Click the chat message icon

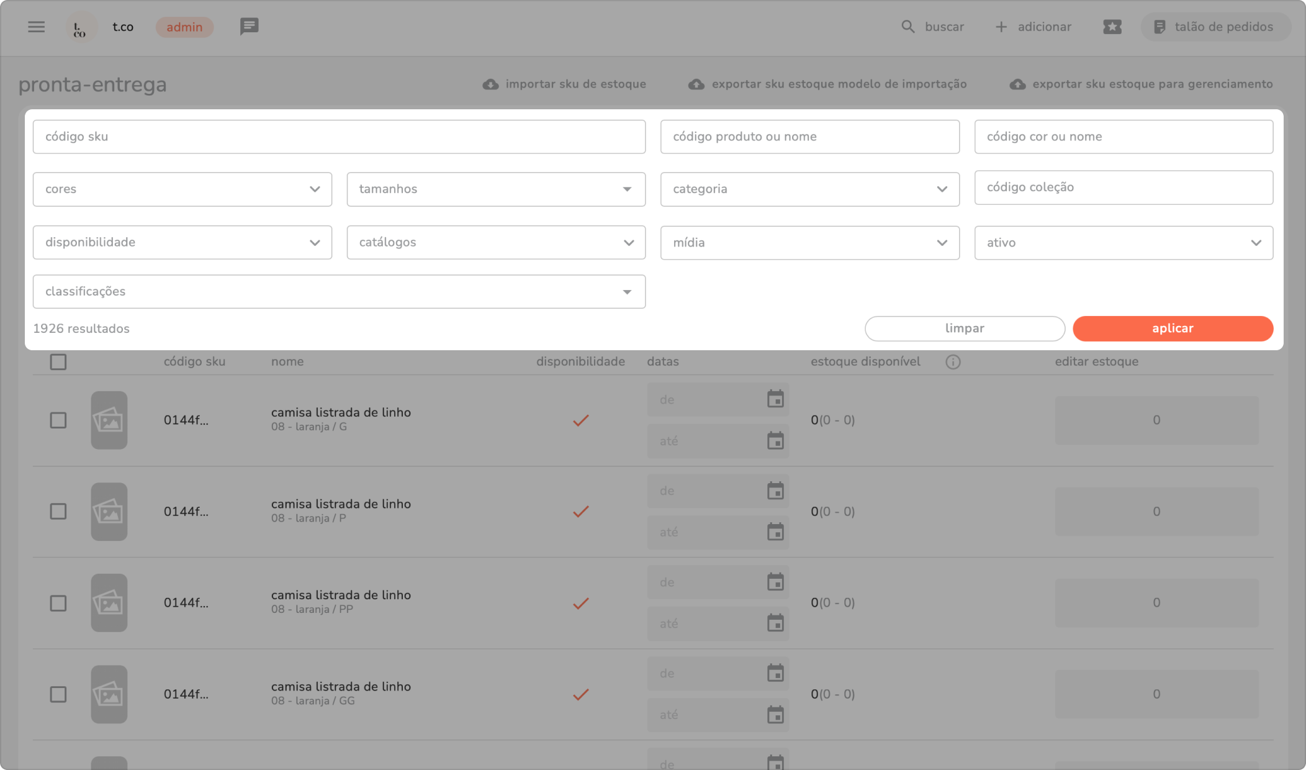click(249, 27)
